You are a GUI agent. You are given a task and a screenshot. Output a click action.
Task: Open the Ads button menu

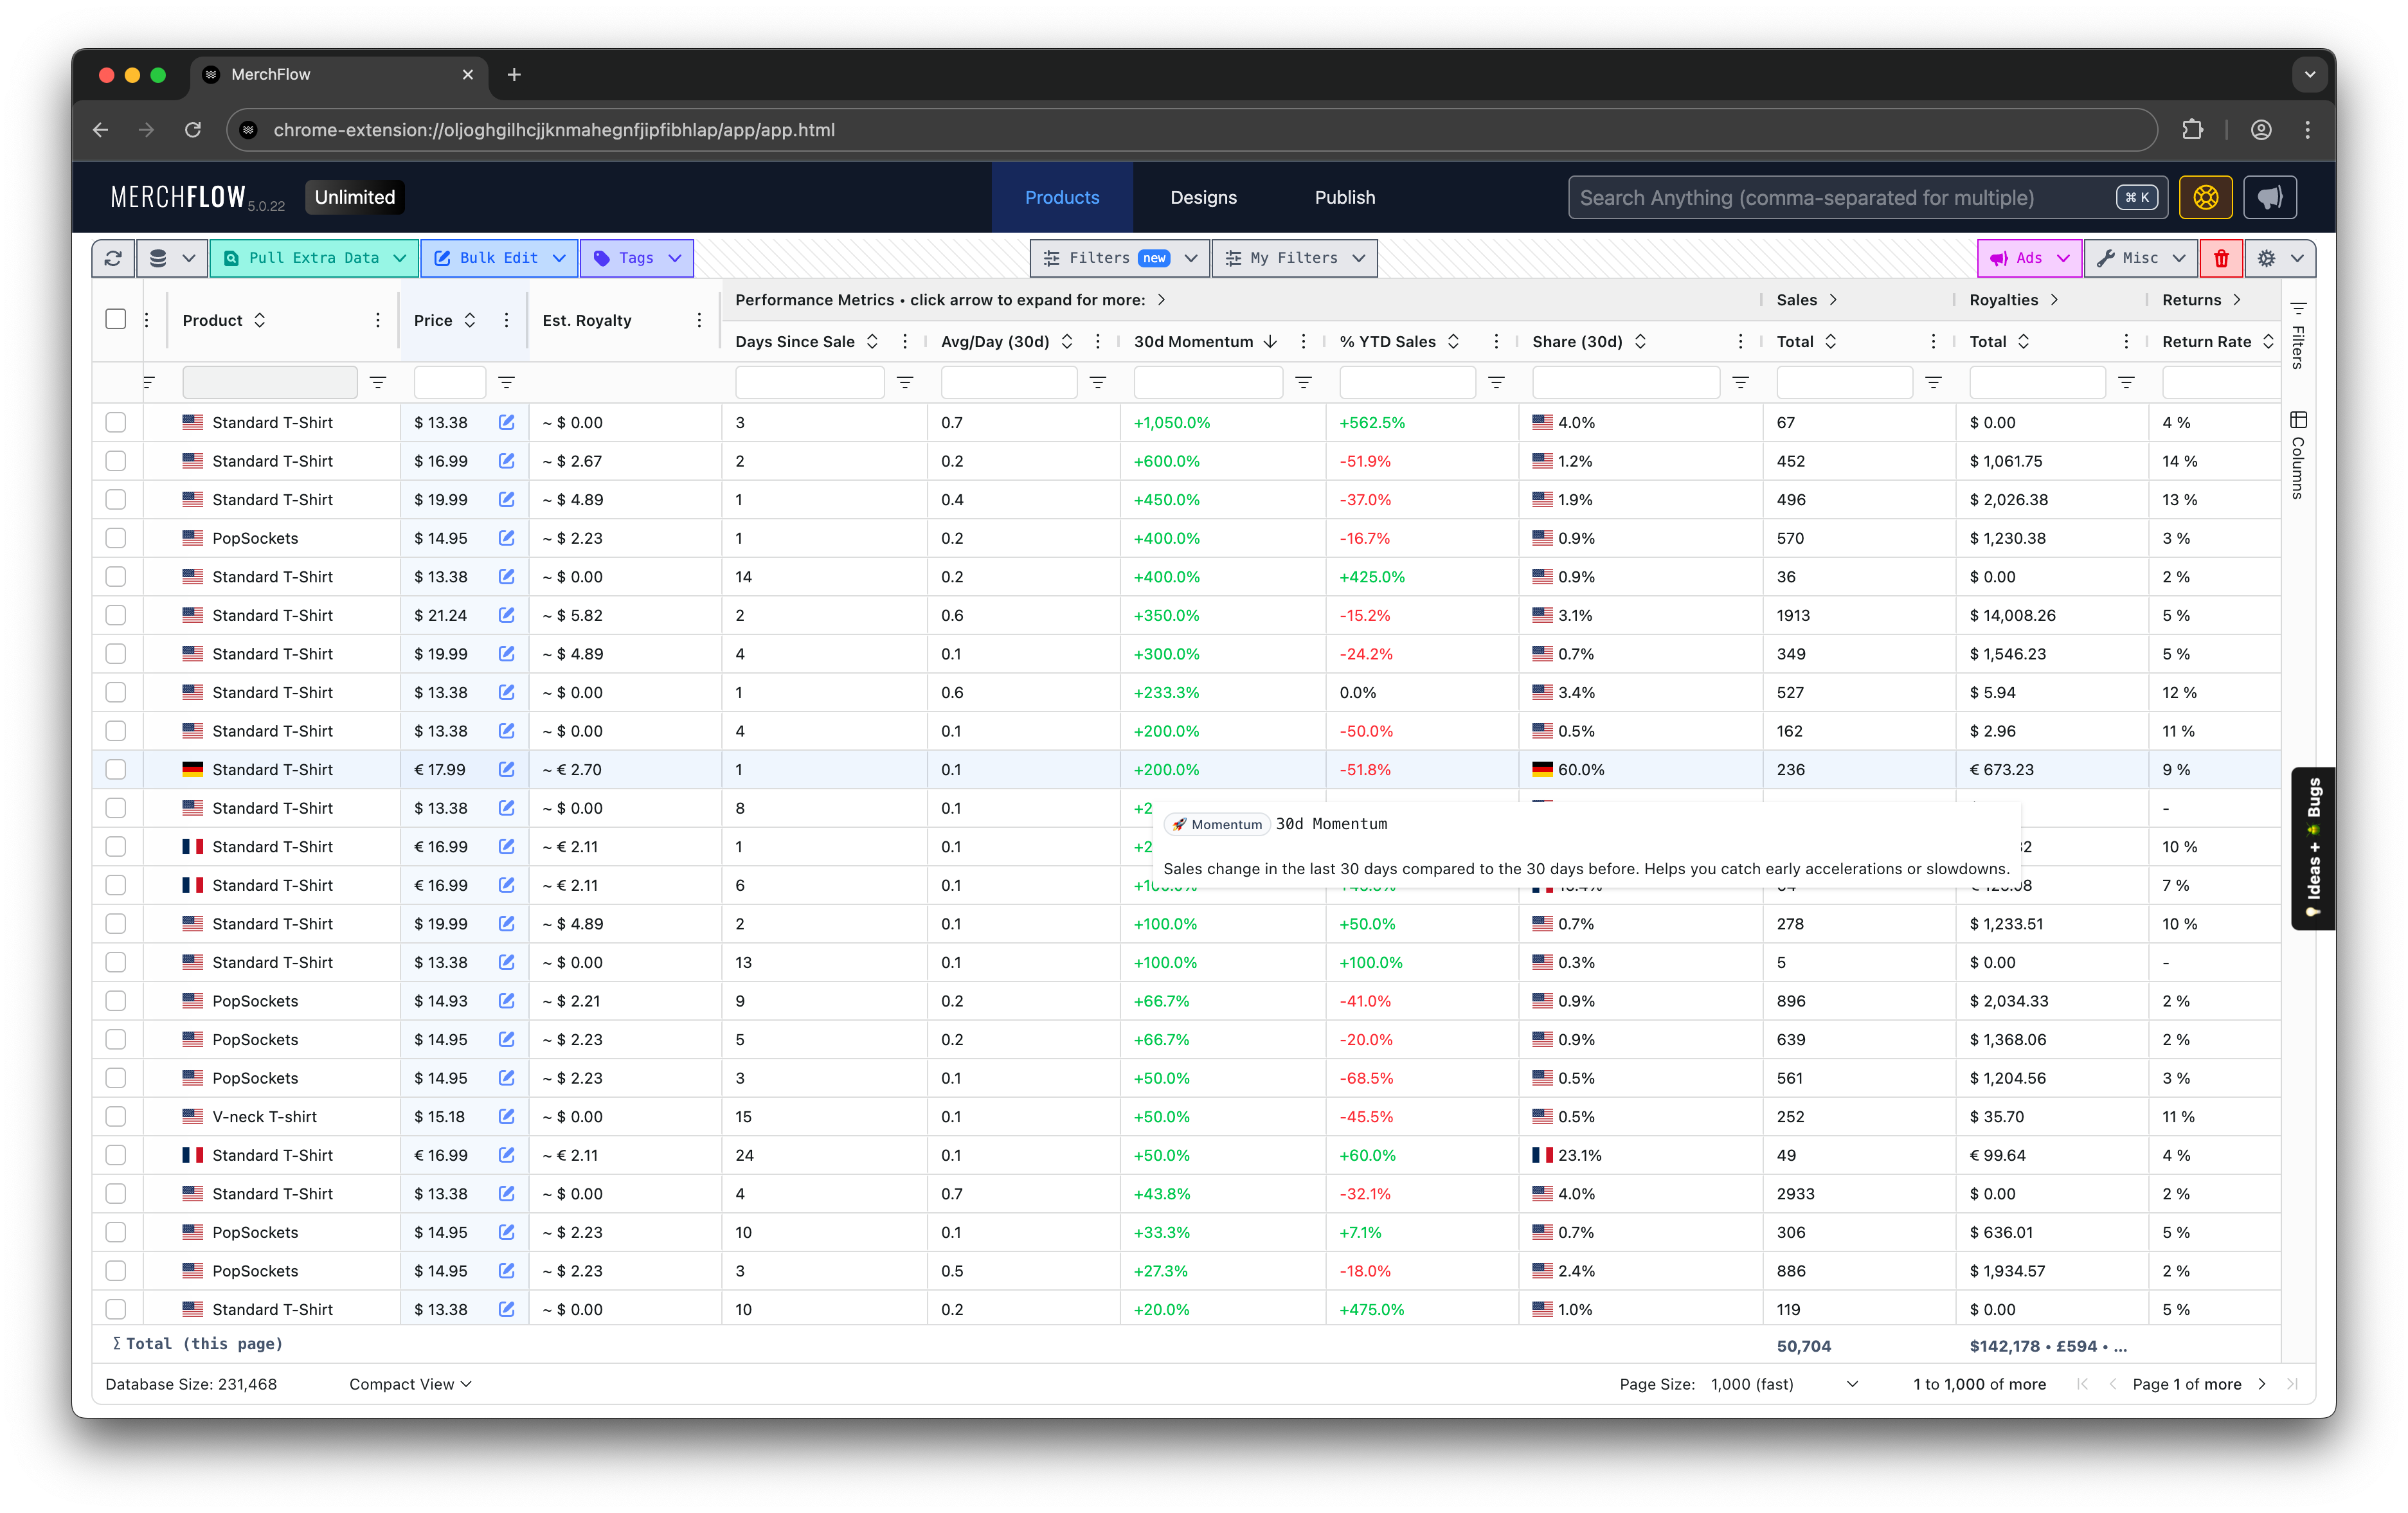click(x=2028, y=258)
